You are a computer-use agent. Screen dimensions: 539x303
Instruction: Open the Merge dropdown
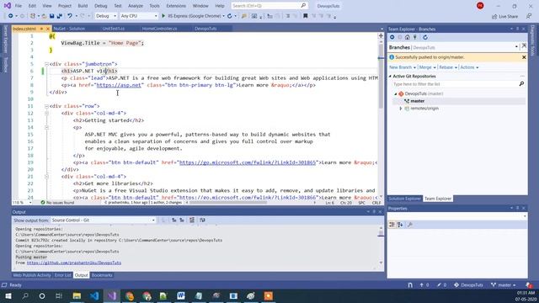tap(427, 67)
